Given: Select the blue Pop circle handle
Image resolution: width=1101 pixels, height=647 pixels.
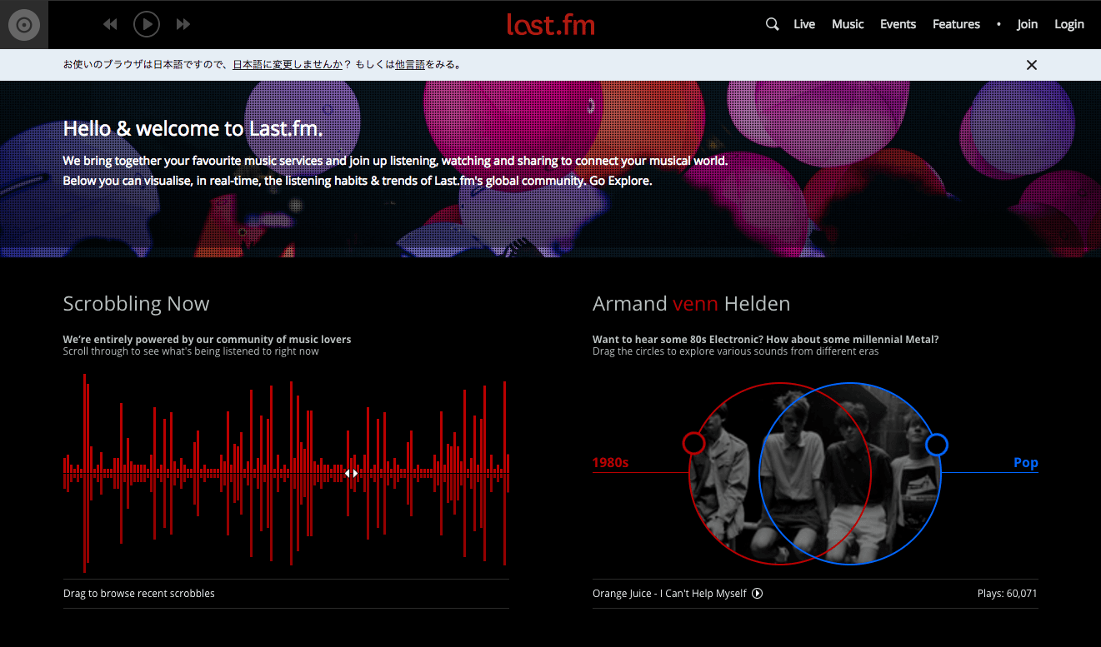Looking at the screenshot, I should point(937,445).
